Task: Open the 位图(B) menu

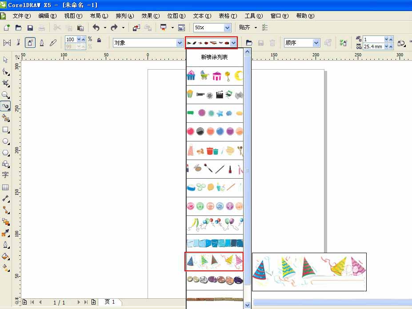Action: [176, 16]
